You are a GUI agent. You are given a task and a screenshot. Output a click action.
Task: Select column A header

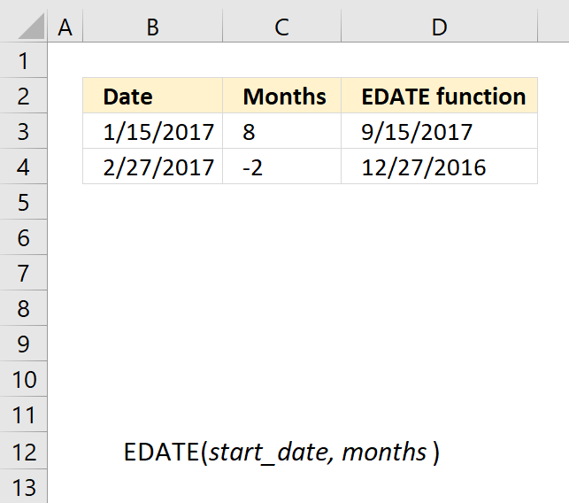(65, 27)
